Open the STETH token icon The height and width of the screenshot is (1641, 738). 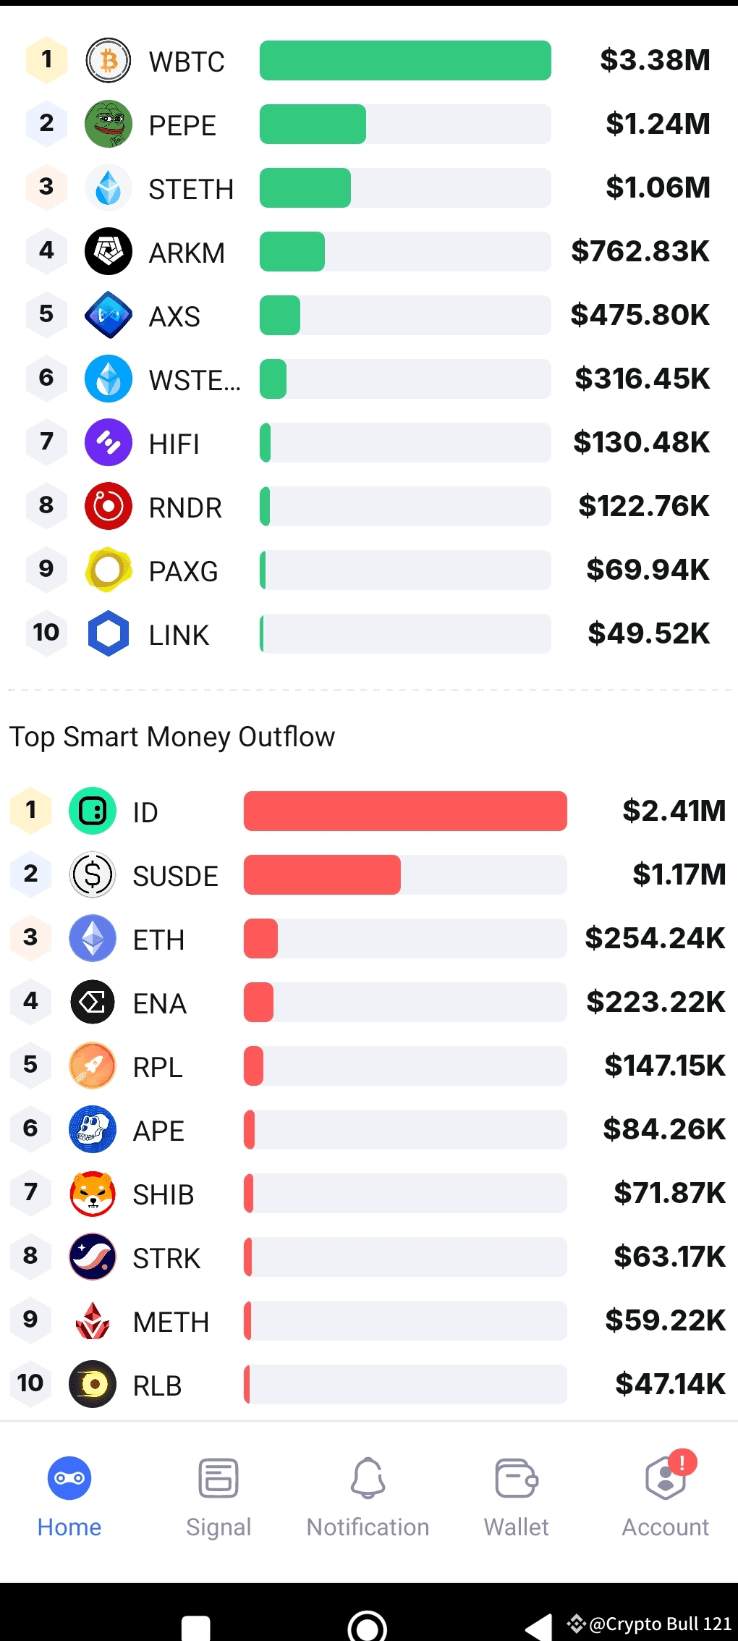[107, 188]
